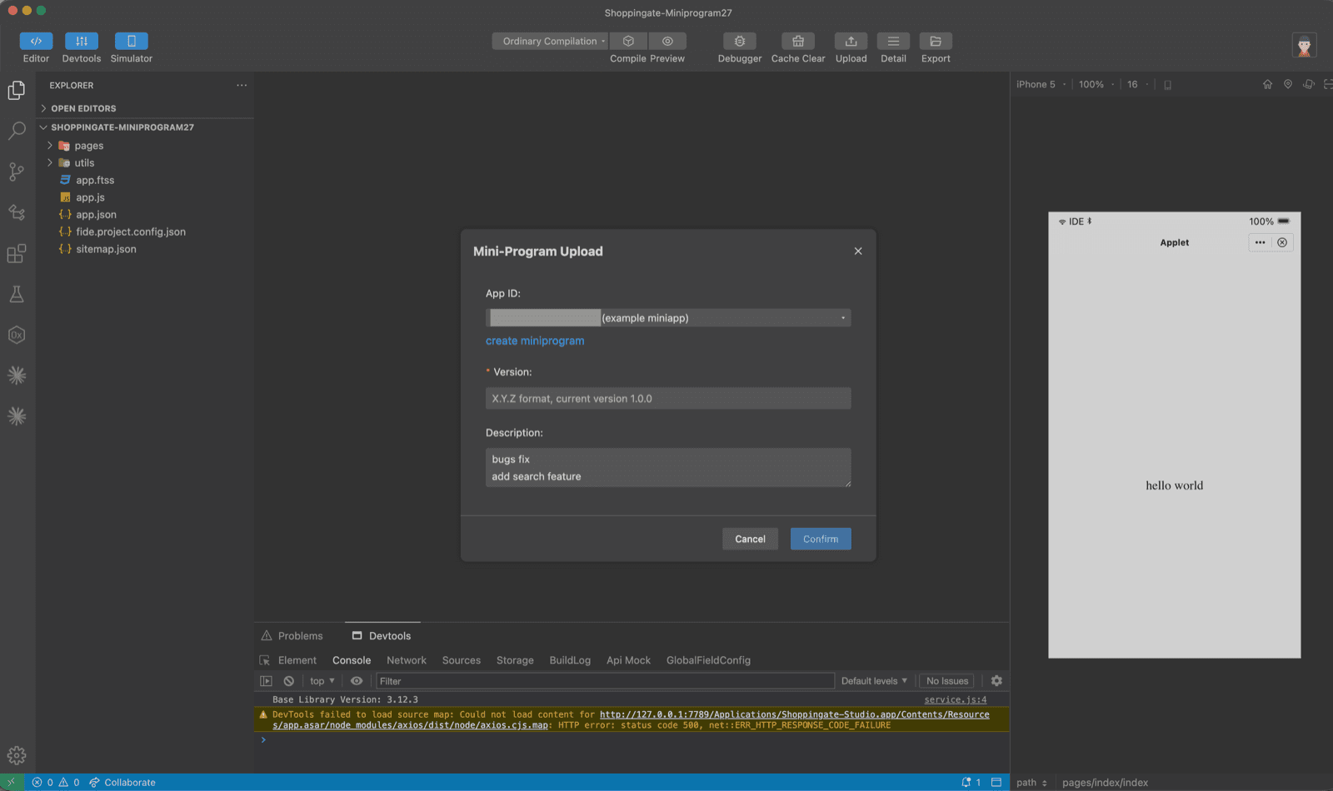The width and height of the screenshot is (1333, 791).
Task: Open the Element devtools tab
Action: (297, 660)
